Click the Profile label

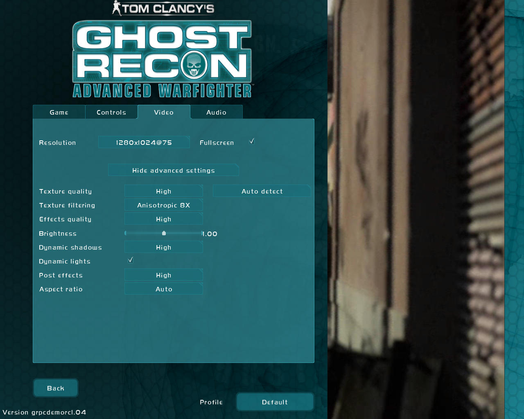tap(211, 402)
